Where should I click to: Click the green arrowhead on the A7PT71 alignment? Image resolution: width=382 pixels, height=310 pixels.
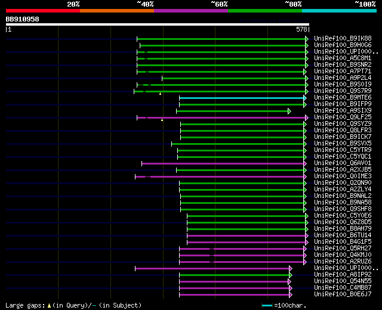pyautogui.click(x=305, y=72)
